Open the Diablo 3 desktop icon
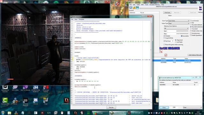This screenshot has width=204, height=115. 66,101
